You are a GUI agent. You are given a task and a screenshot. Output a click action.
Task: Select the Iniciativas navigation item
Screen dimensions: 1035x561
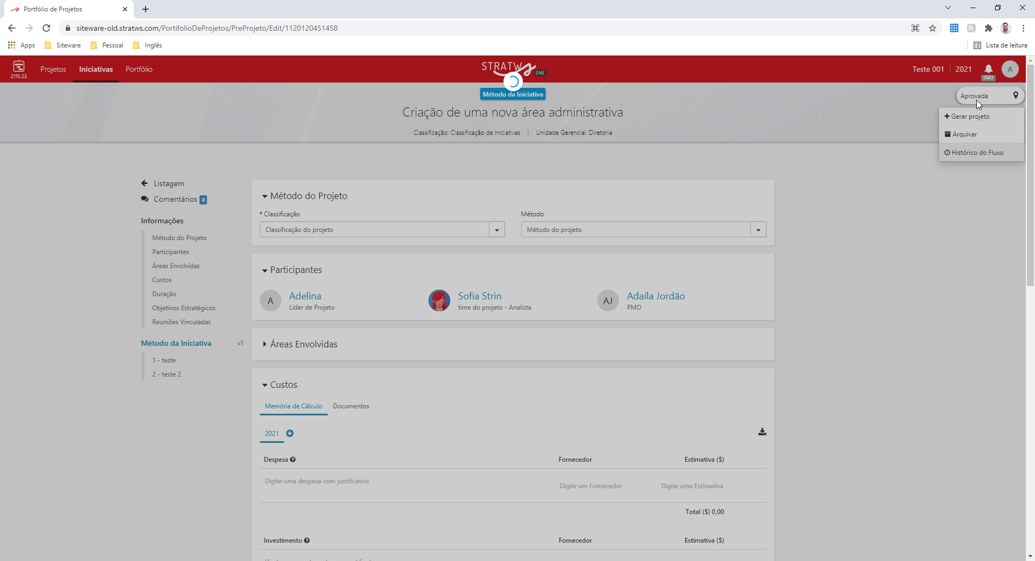[x=96, y=69]
